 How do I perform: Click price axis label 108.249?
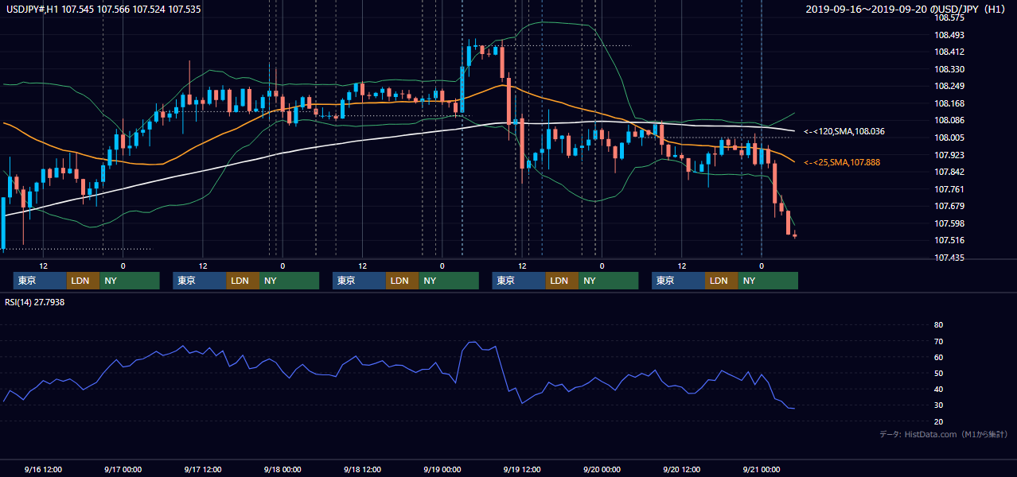coord(949,86)
